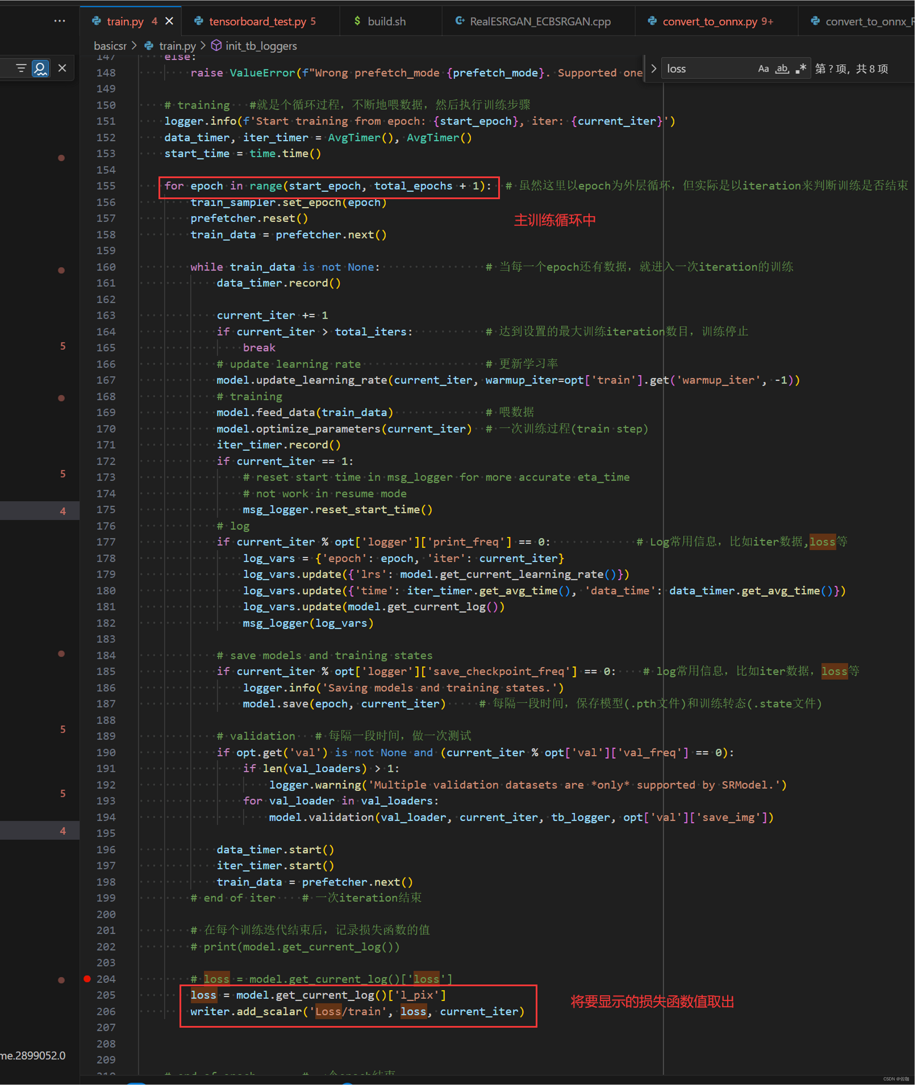The height and width of the screenshot is (1085, 915).
Task: Close the left sidebar filter widget
Action: point(62,69)
